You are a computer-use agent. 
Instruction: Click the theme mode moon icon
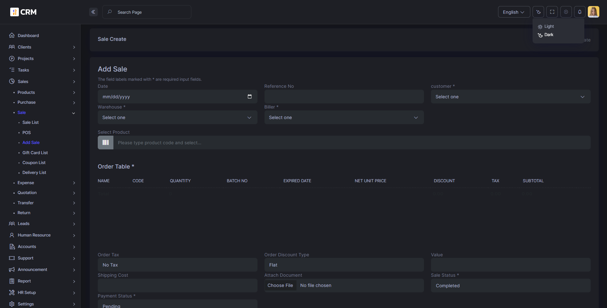pyautogui.click(x=538, y=12)
